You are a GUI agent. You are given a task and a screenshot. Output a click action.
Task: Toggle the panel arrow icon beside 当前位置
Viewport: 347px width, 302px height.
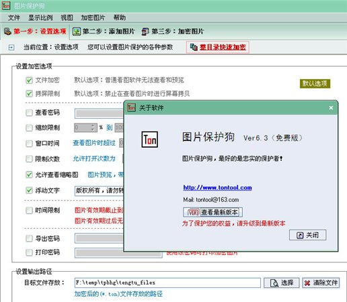[11, 48]
